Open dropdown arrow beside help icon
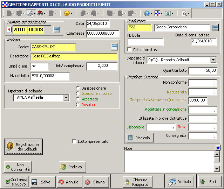Screen dimensions: 224x189 pyautogui.click(x=151, y=14)
